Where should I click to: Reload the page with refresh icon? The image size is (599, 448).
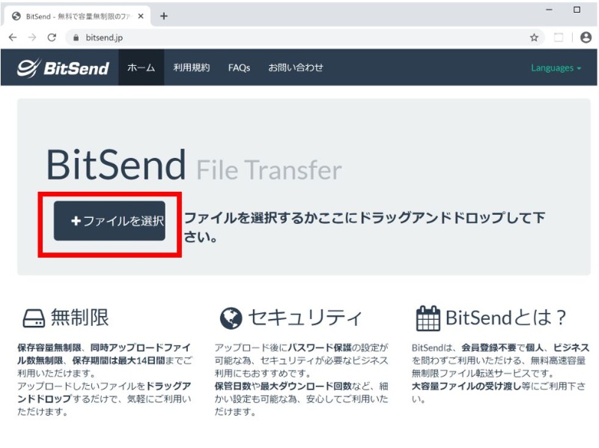tap(52, 37)
